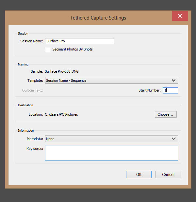
Task: Click the greyed-out Custom Text label
Action: (x=32, y=90)
